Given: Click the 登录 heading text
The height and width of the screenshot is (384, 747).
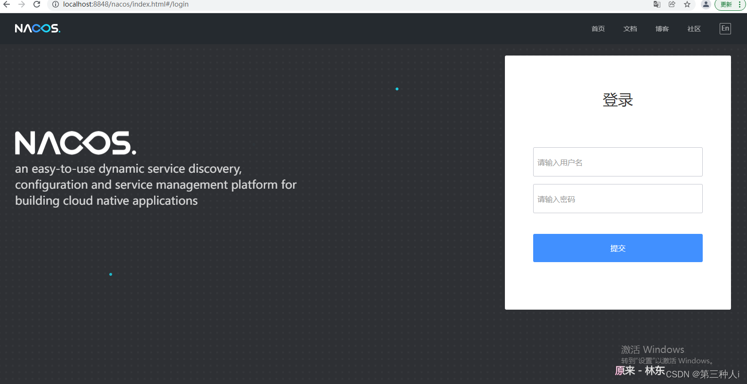Looking at the screenshot, I should tap(618, 100).
